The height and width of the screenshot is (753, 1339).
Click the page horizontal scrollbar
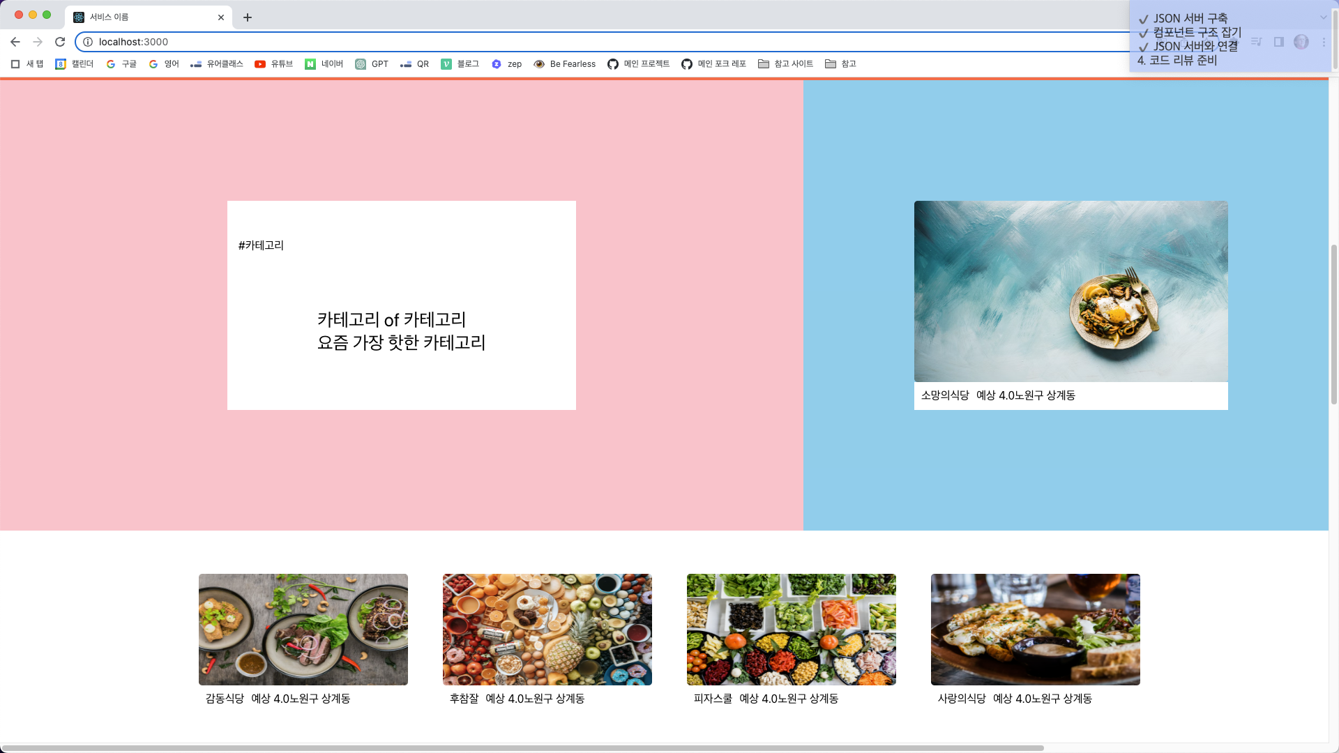tap(522, 748)
